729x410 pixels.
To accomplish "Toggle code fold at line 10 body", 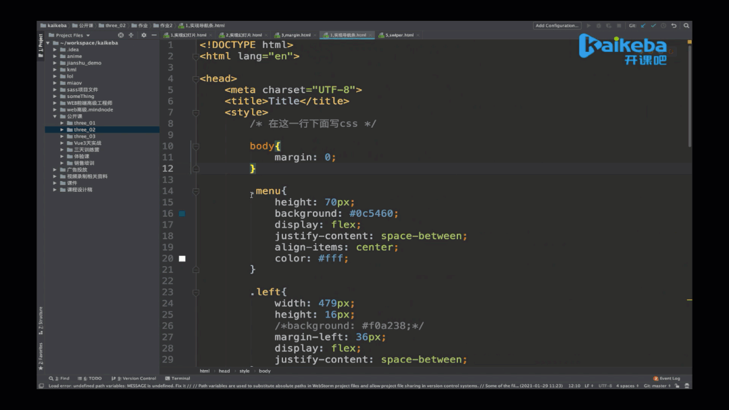I will [x=196, y=147].
